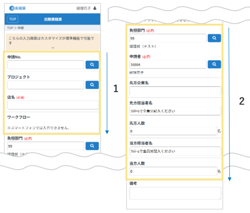
Task: Click the search icon next to プロジェクト field
Action: pyautogui.click(x=92, y=85)
